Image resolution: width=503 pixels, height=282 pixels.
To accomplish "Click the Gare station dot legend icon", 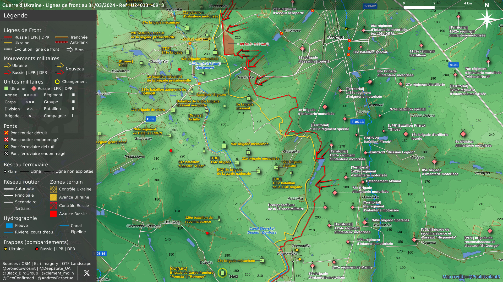I will [5, 172].
